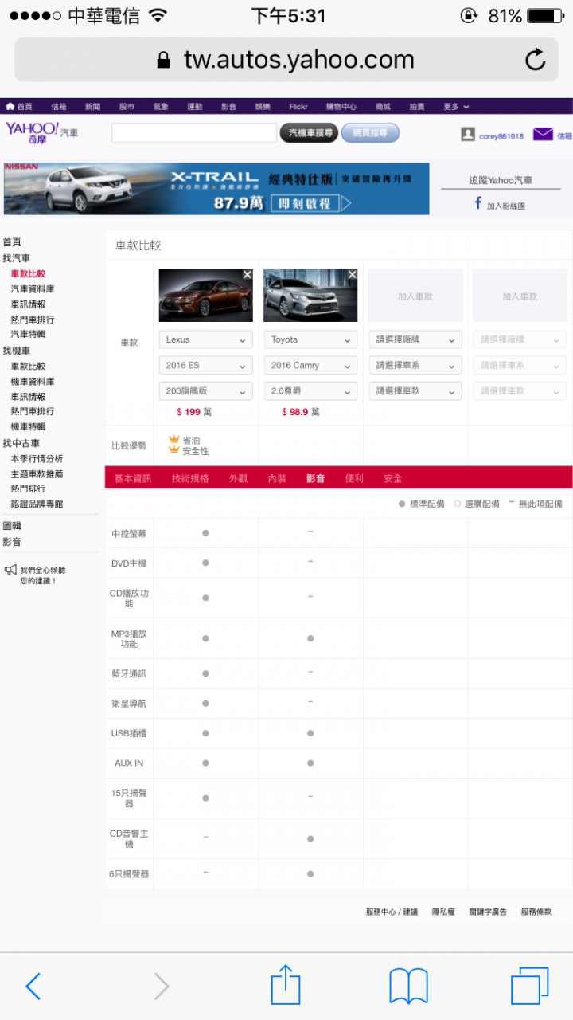
Task: Open sidebar 汽車資料庫 link
Action: 33,288
